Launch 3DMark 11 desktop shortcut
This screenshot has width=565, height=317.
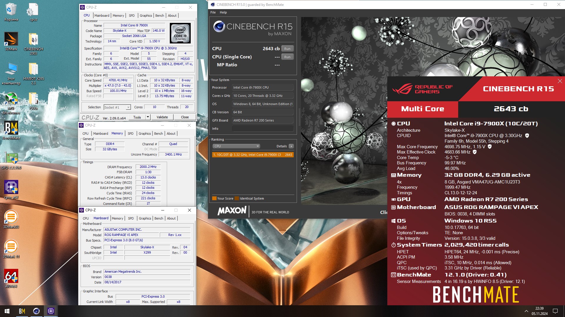coord(11,249)
